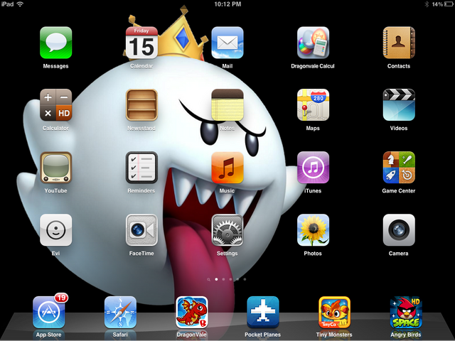The width and height of the screenshot is (455, 341).
Task: Open the Newsstand folder
Action: pyautogui.click(x=141, y=105)
